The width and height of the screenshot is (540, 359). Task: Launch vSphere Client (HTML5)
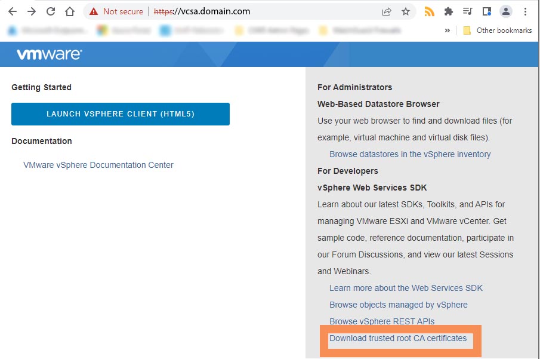121,114
